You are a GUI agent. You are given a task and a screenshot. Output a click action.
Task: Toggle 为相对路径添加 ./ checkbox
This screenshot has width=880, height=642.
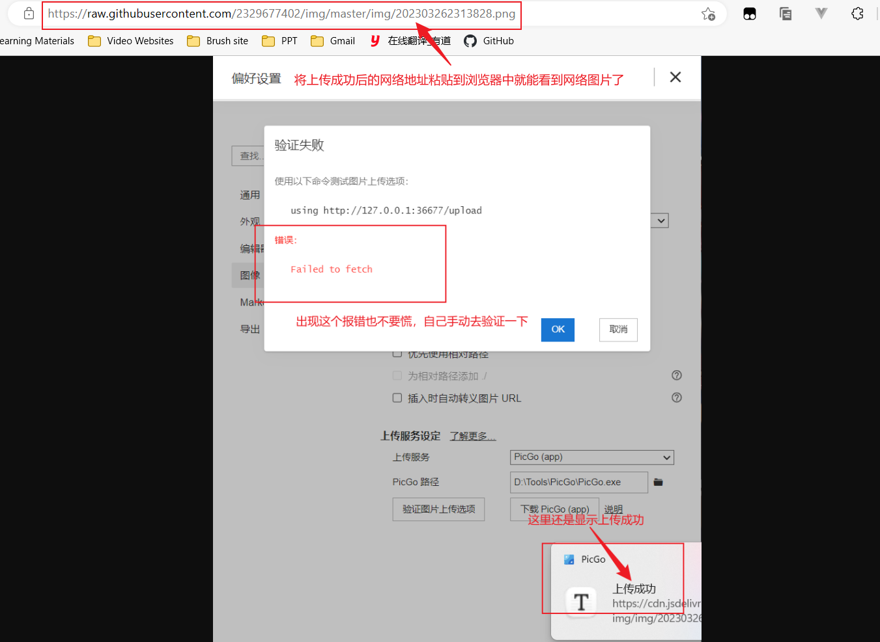click(x=397, y=376)
